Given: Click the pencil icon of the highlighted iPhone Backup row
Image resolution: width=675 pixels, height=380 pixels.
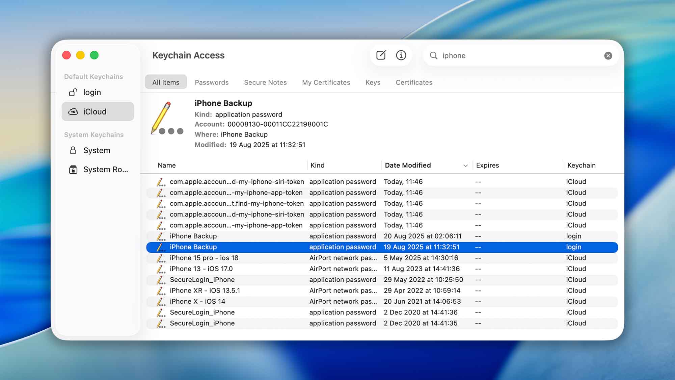Looking at the screenshot, I should 161,247.
